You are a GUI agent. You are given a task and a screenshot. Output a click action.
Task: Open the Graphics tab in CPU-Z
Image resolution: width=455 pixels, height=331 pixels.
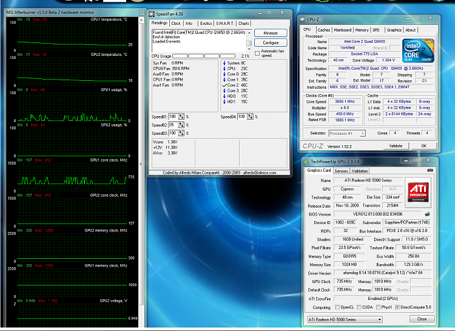click(x=394, y=30)
